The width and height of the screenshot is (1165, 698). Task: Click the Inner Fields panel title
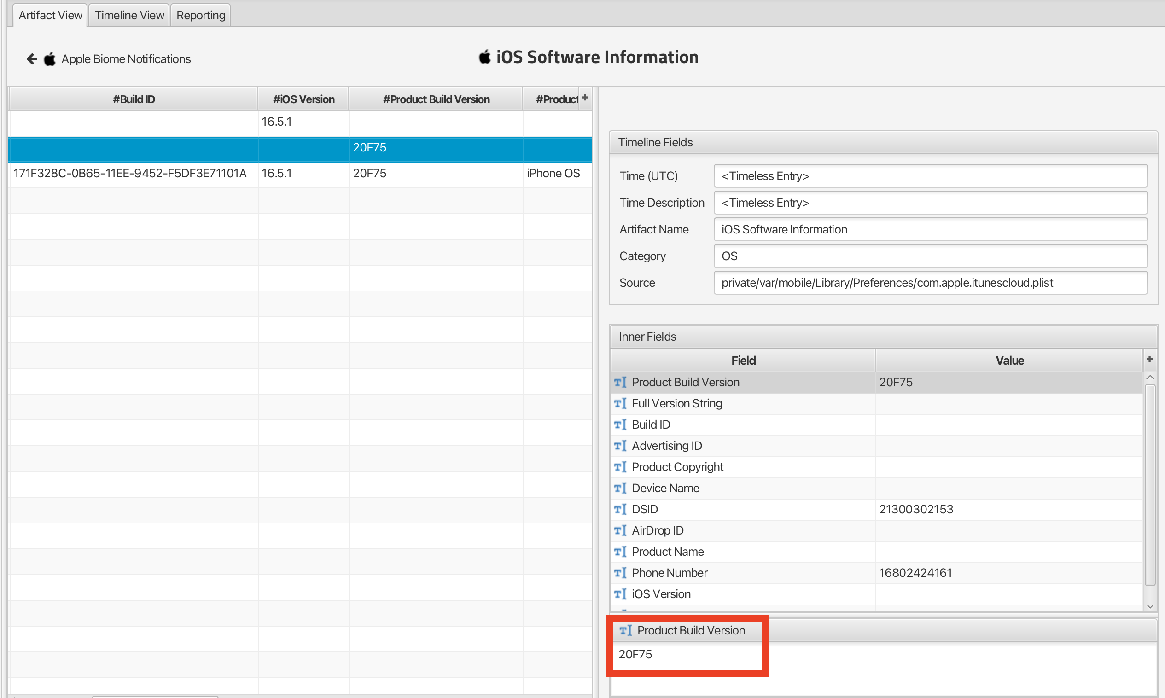pyautogui.click(x=647, y=337)
